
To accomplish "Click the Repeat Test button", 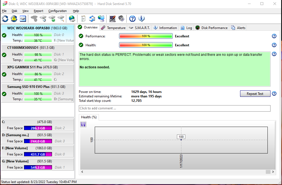I will 255,93.
